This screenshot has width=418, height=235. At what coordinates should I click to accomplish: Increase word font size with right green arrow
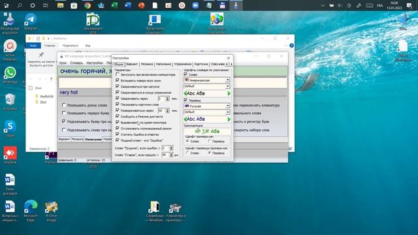click(x=229, y=93)
